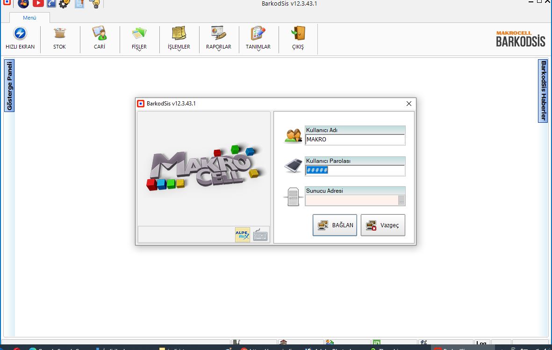
Task: Click the document note icon in quick toolbar
Action: tap(79, 4)
